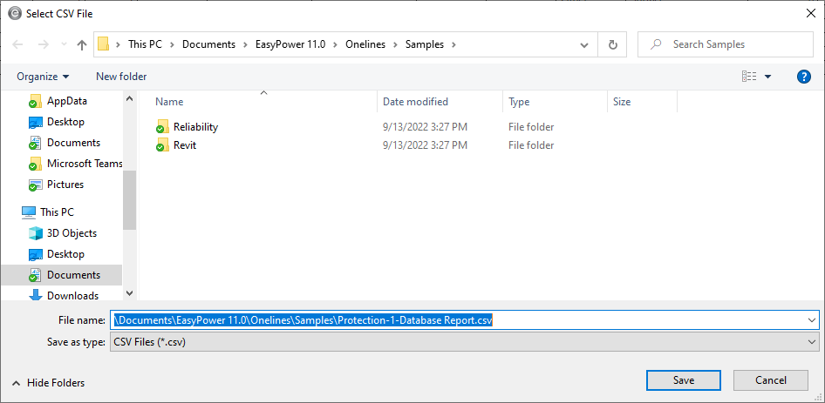Open the Organize menu
The height and width of the screenshot is (403, 825).
(43, 77)
